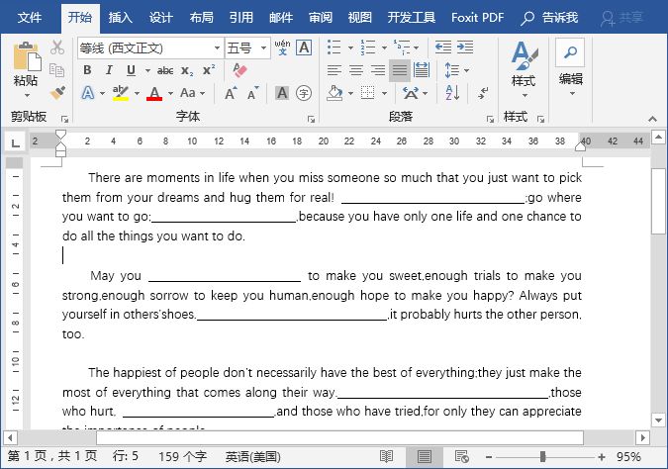Image resolution: width=668 pixels, height=469 pixels.
Task: Toggle Bold formatting
Action: point(87,70)
